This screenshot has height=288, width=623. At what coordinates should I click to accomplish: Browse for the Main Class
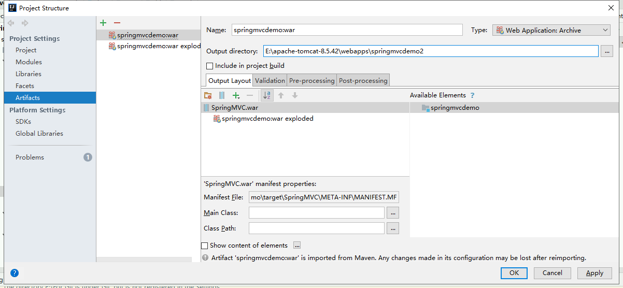click(x=393, y=213)
